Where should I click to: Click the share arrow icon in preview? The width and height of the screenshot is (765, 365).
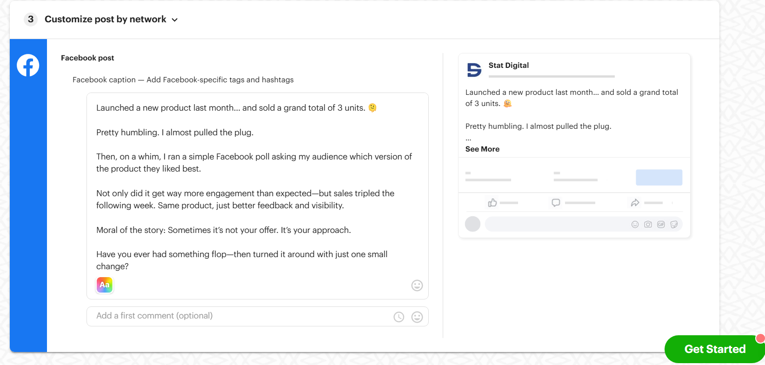635,203
